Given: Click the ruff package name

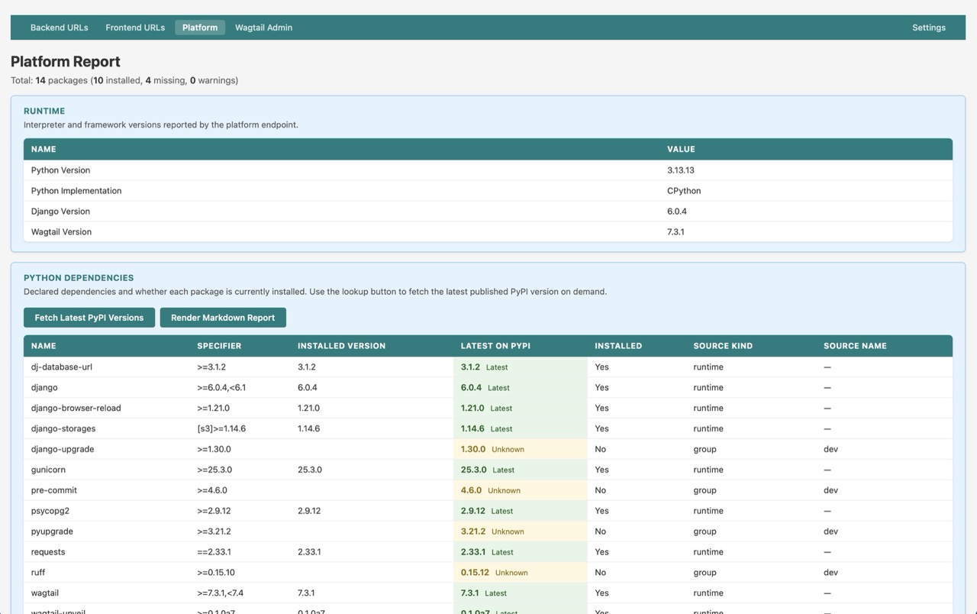Looking at the screenshot, I should click(38, 574).
